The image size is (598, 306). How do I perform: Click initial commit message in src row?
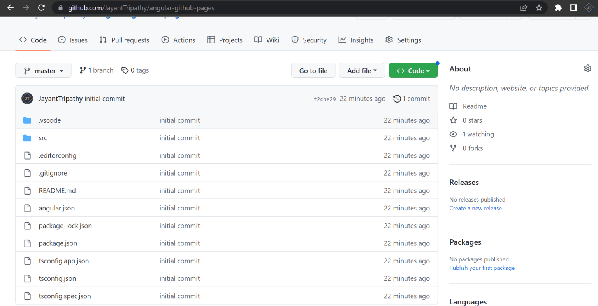pyautogui.click(x=179, y=138)
